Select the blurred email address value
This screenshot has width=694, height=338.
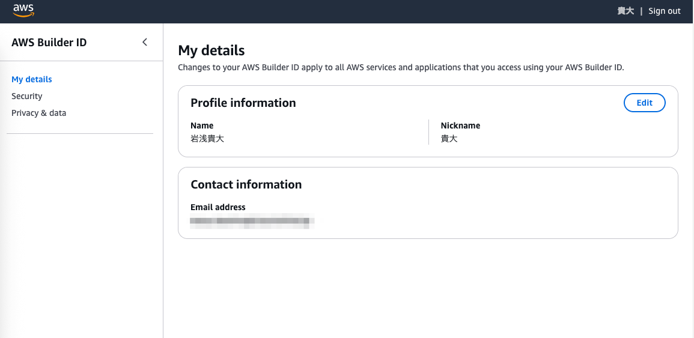252,222
